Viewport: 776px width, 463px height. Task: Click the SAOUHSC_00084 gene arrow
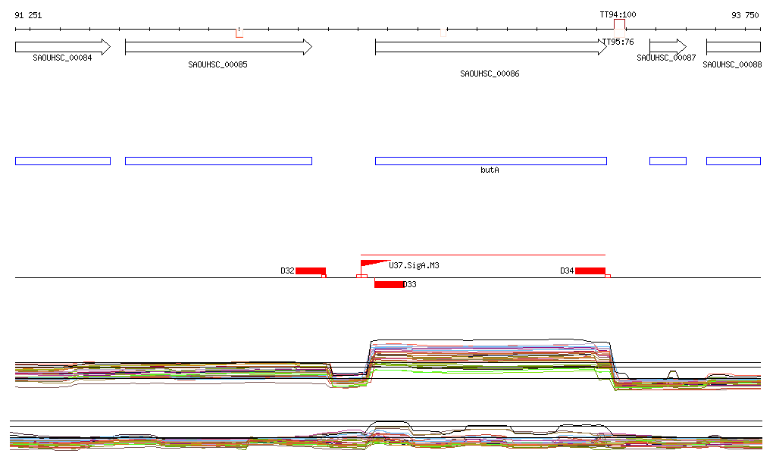(x=63, y=47)
